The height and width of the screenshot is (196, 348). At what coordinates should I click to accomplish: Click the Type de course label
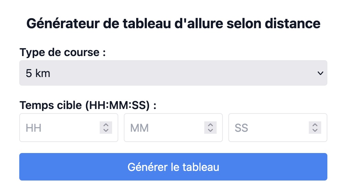tap(63, 53)
